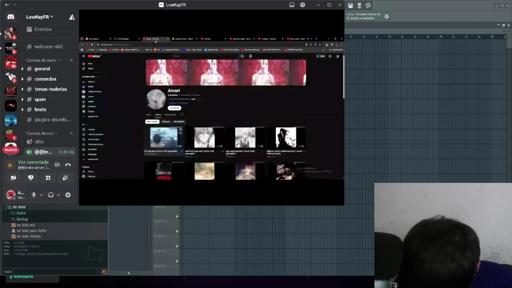The height and width of the screenshot is (288, 512).
Task: Collapse the Canales de voz category
Action: click(42, 133)
